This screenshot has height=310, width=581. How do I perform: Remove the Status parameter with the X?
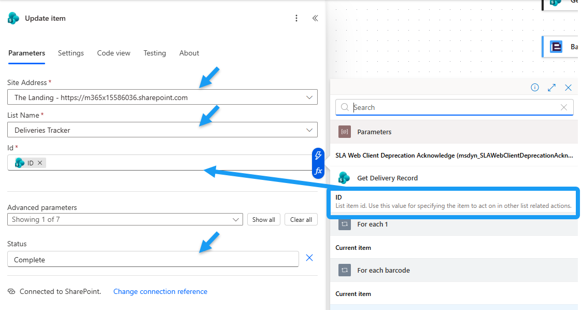(309, 258)
